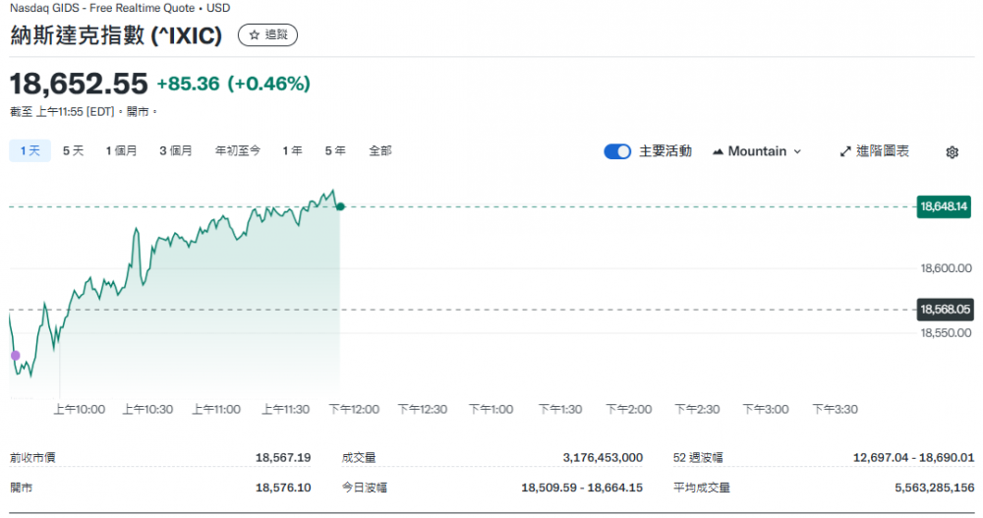Click the Mountain chart type icon

tap(718, 151)
